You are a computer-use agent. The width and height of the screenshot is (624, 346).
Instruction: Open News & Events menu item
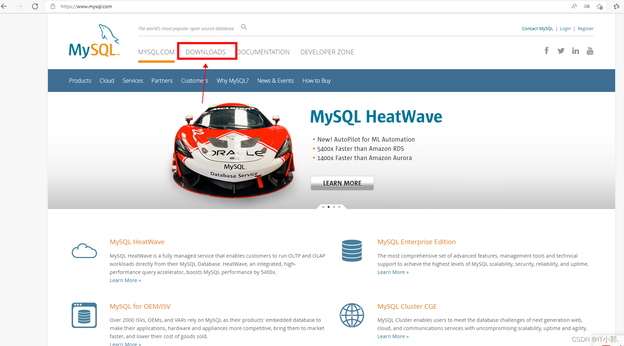pyautogui.click(x=275, y=81)
